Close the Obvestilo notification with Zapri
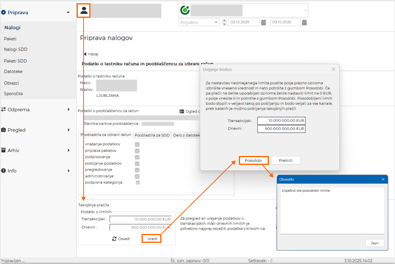 pyautogui.click(x=374, y=243)
